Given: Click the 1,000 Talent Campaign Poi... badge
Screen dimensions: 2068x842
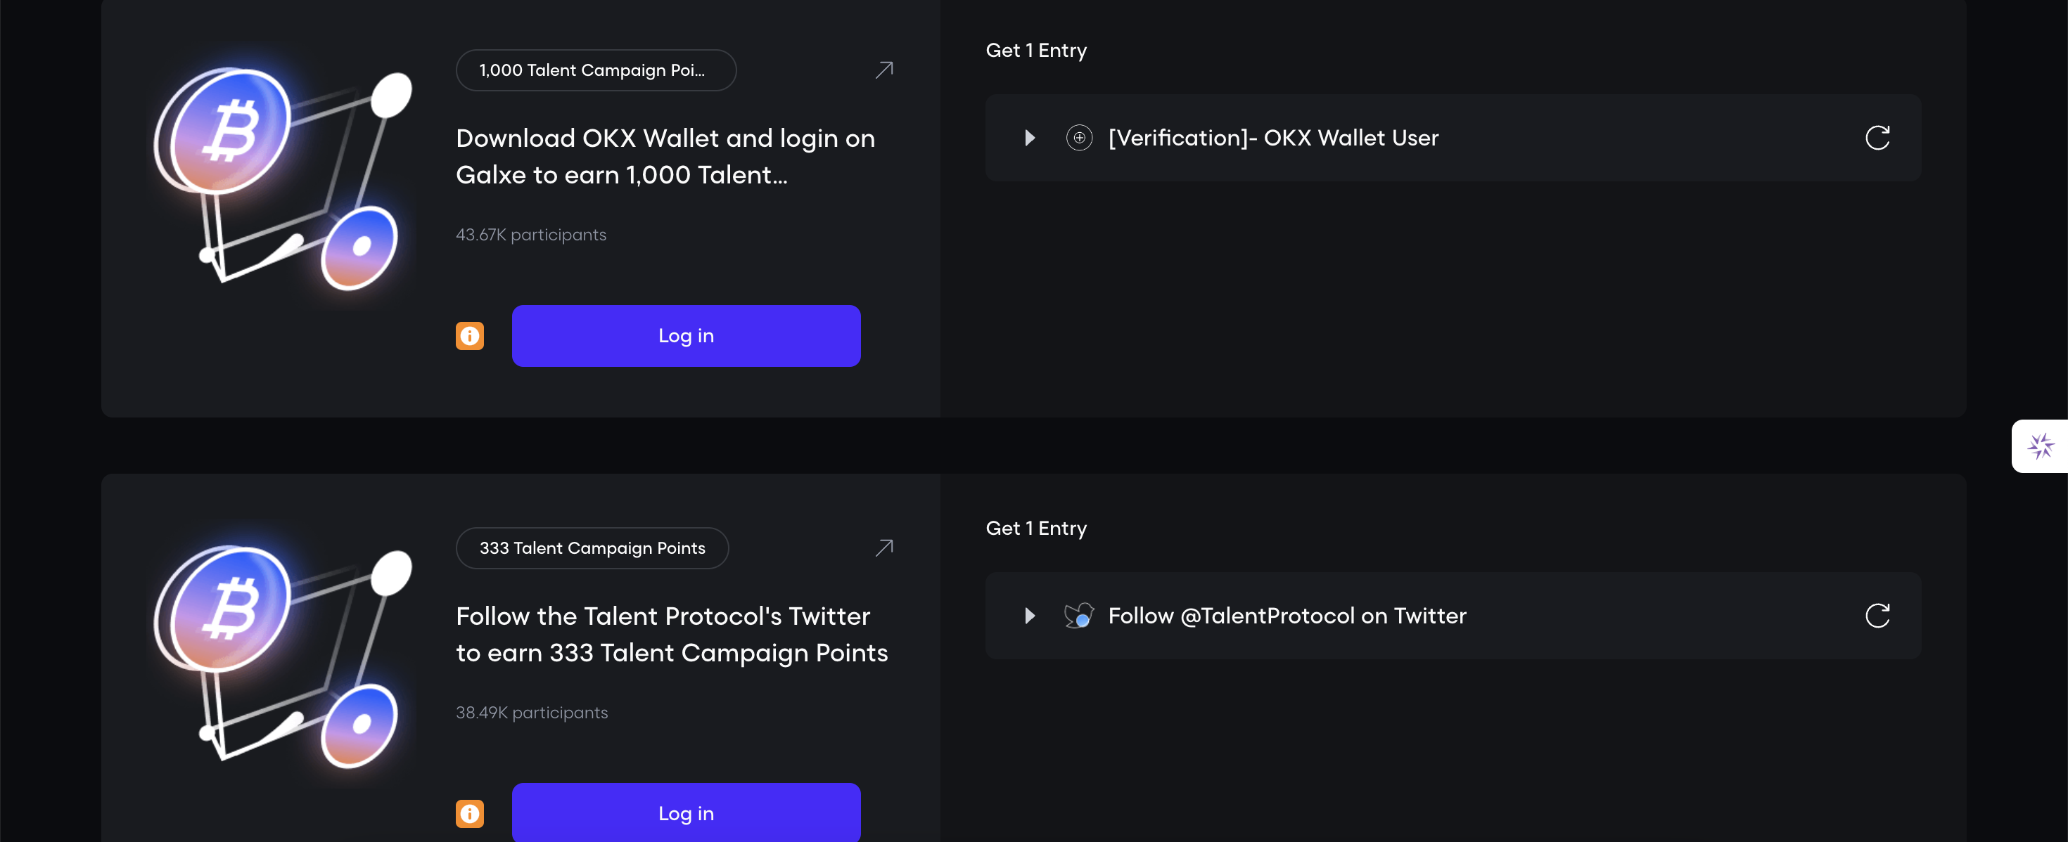Looking at the screenshot, I should (596, 70).
